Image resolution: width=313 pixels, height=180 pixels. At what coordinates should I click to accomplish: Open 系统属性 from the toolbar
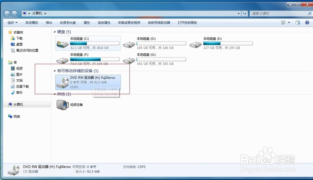pos(104,22)
